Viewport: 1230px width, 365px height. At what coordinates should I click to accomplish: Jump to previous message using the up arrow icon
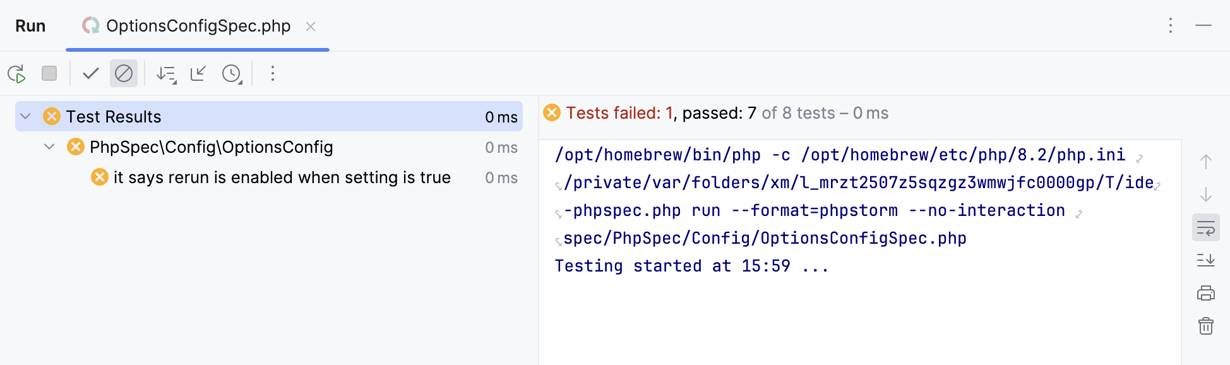tap(1206, 160)
